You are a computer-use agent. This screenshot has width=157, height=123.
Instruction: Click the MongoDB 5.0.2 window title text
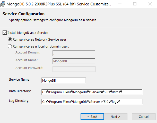pyautogui.click(x=59, y=4)
